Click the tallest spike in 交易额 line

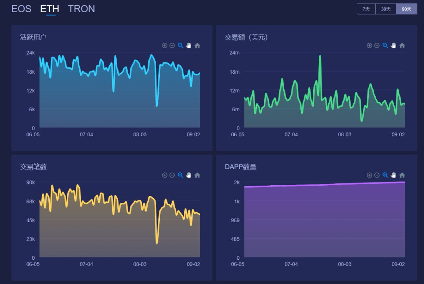[320, 57]
